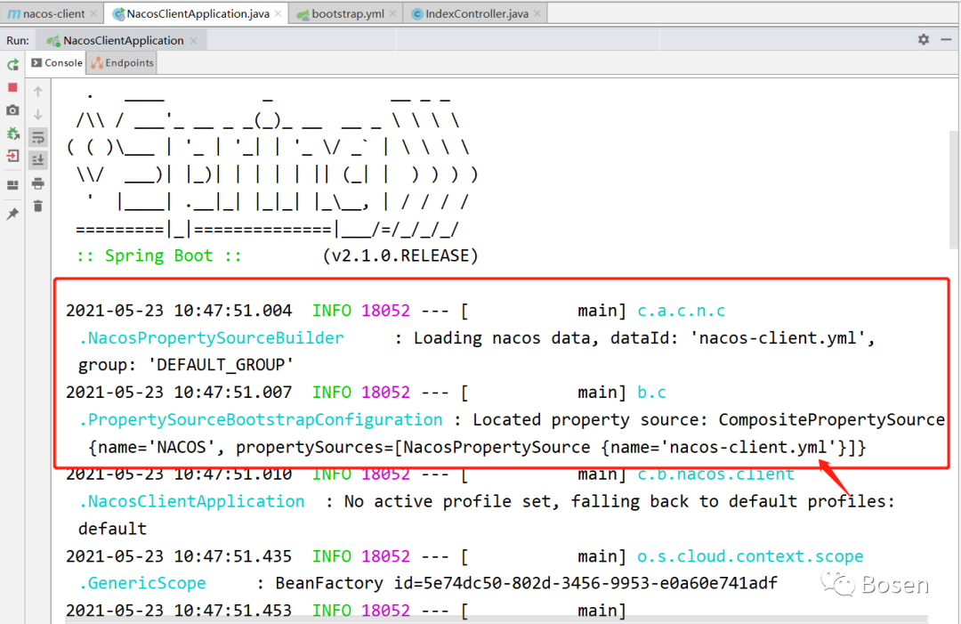Switch to the Console tab
This screenshot has height=624, width=961.
(56, 62)
